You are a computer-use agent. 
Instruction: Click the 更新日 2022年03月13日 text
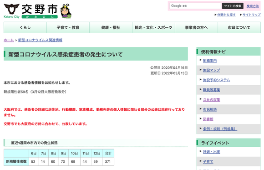point(169,73)
